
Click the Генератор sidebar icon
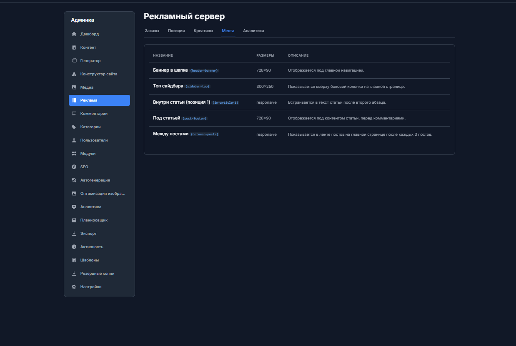point(74,61)
